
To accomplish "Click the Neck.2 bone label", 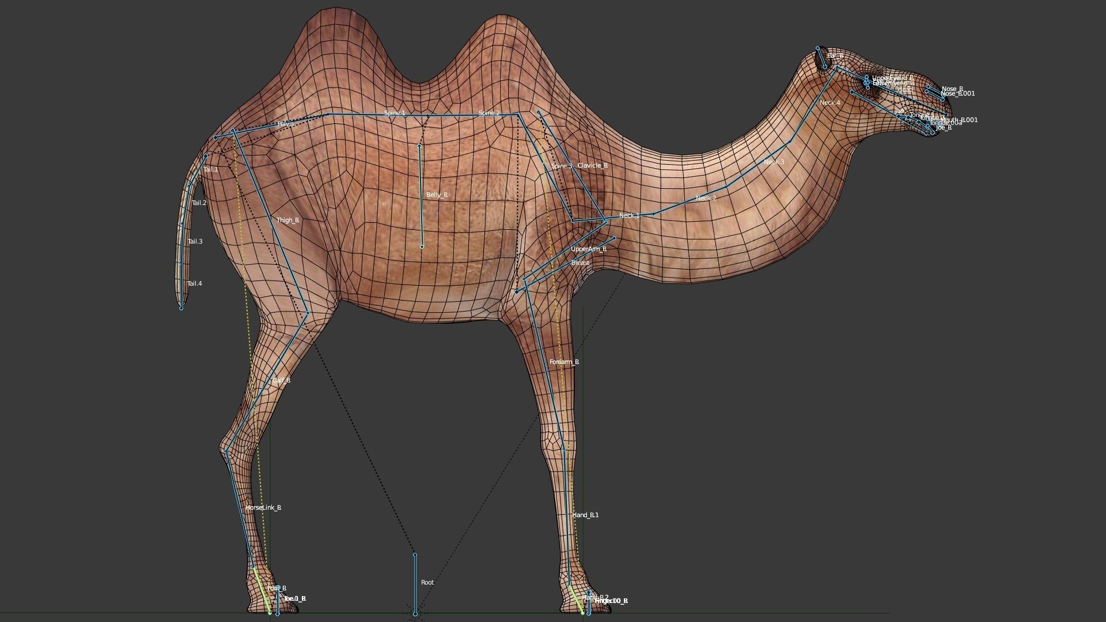I will [x=706, y=199].
